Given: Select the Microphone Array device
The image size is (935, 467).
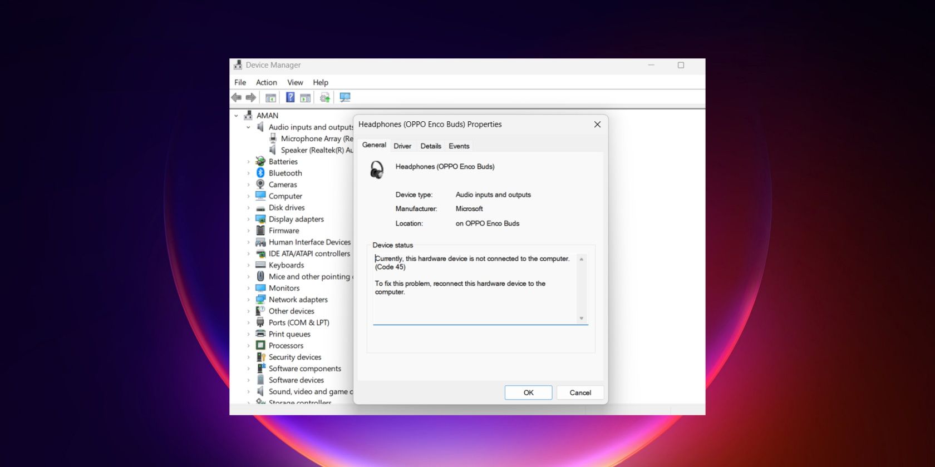Looking at the screenshot, I should (316, 138).
